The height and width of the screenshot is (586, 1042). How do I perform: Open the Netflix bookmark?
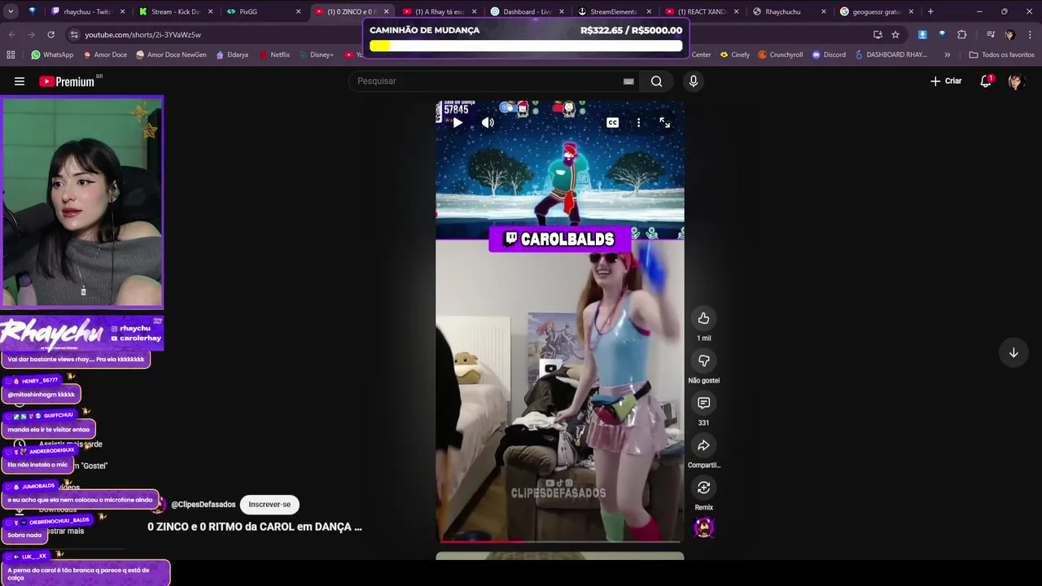274,55
